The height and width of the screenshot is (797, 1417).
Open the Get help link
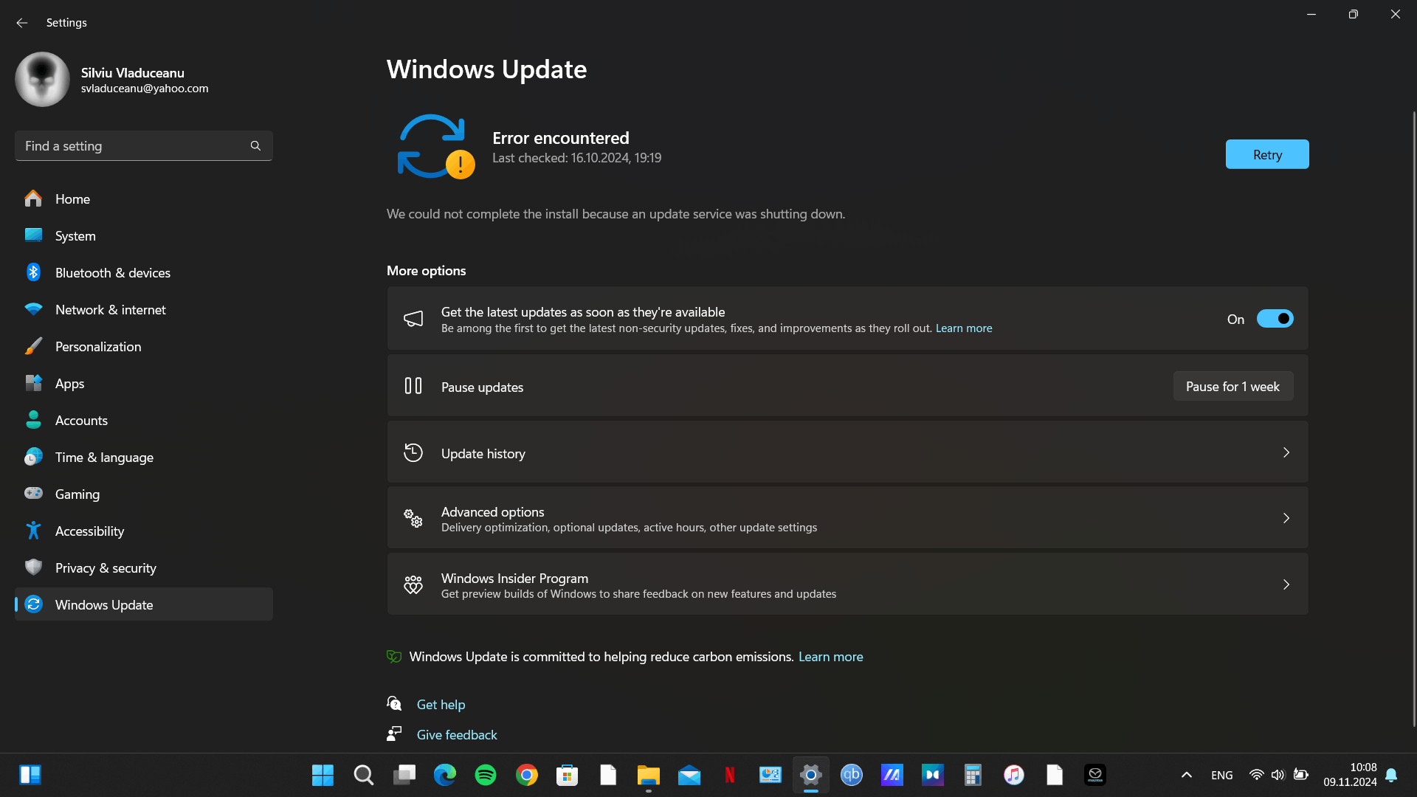click(441, 705)
